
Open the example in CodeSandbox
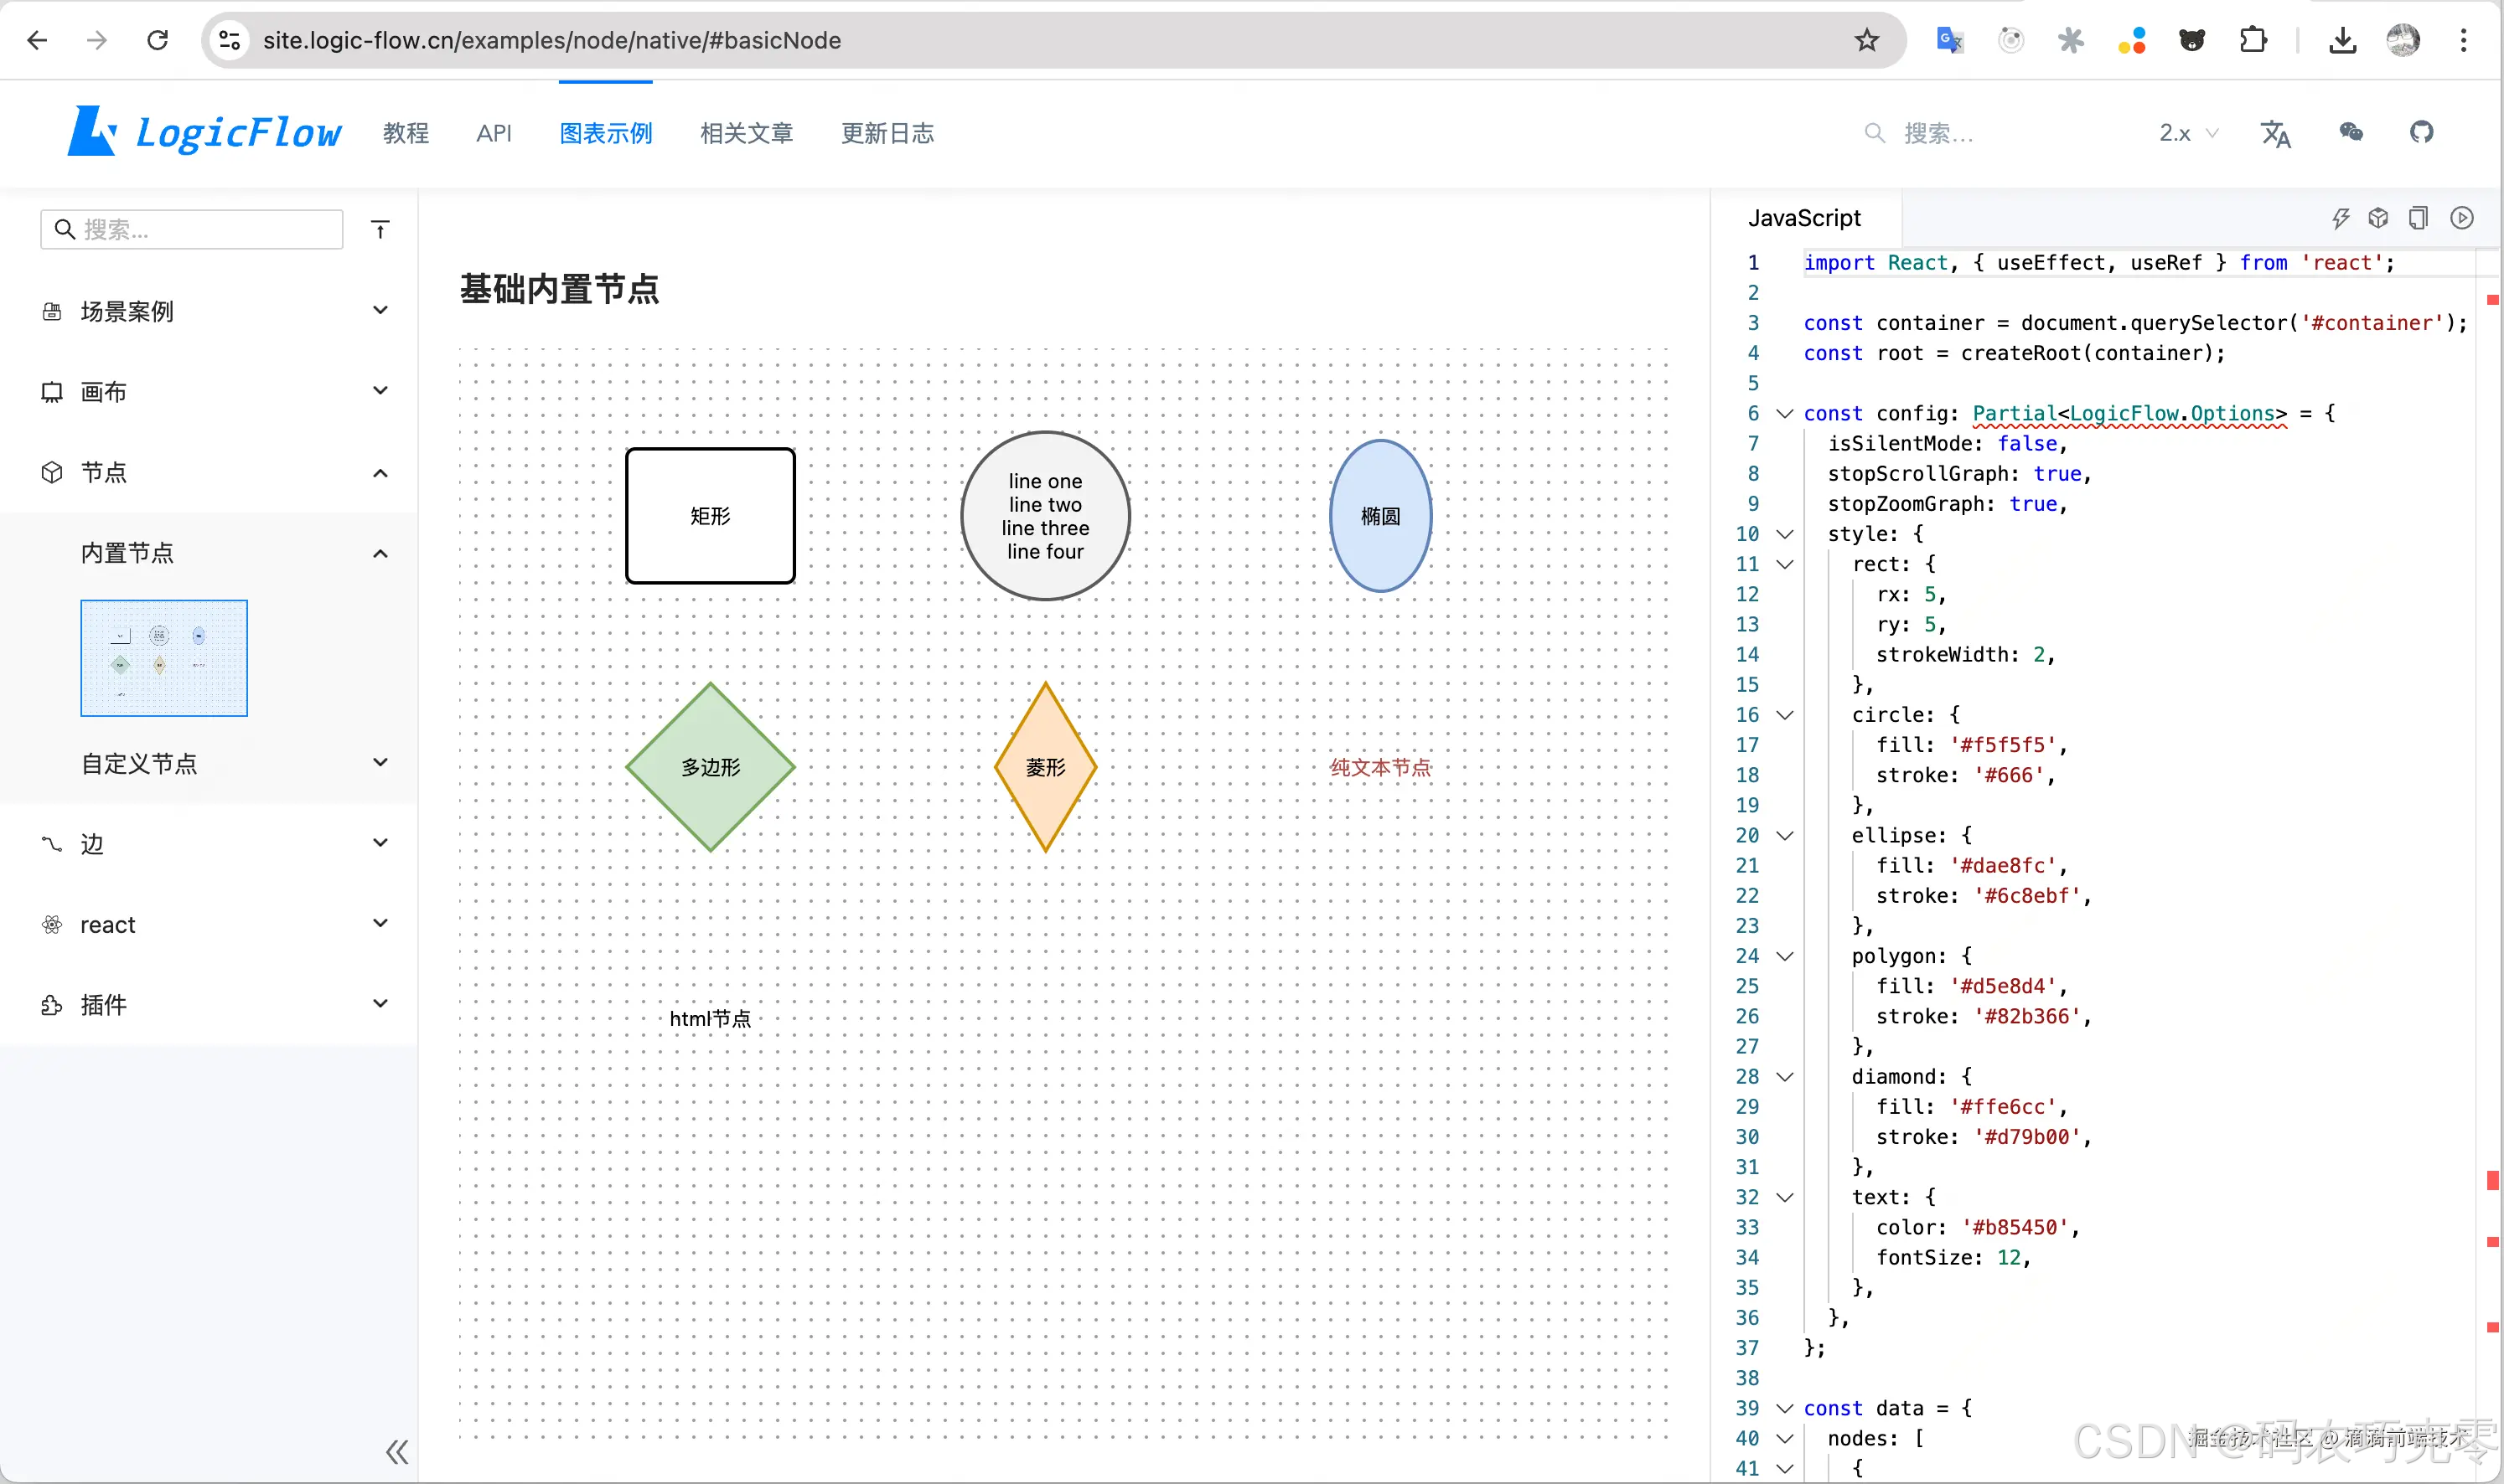pos(2379,217)
